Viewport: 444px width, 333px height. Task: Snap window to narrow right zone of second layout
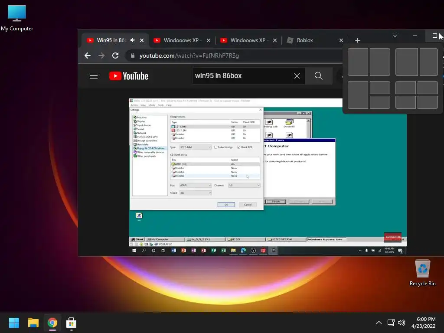[x=429, y=62]
